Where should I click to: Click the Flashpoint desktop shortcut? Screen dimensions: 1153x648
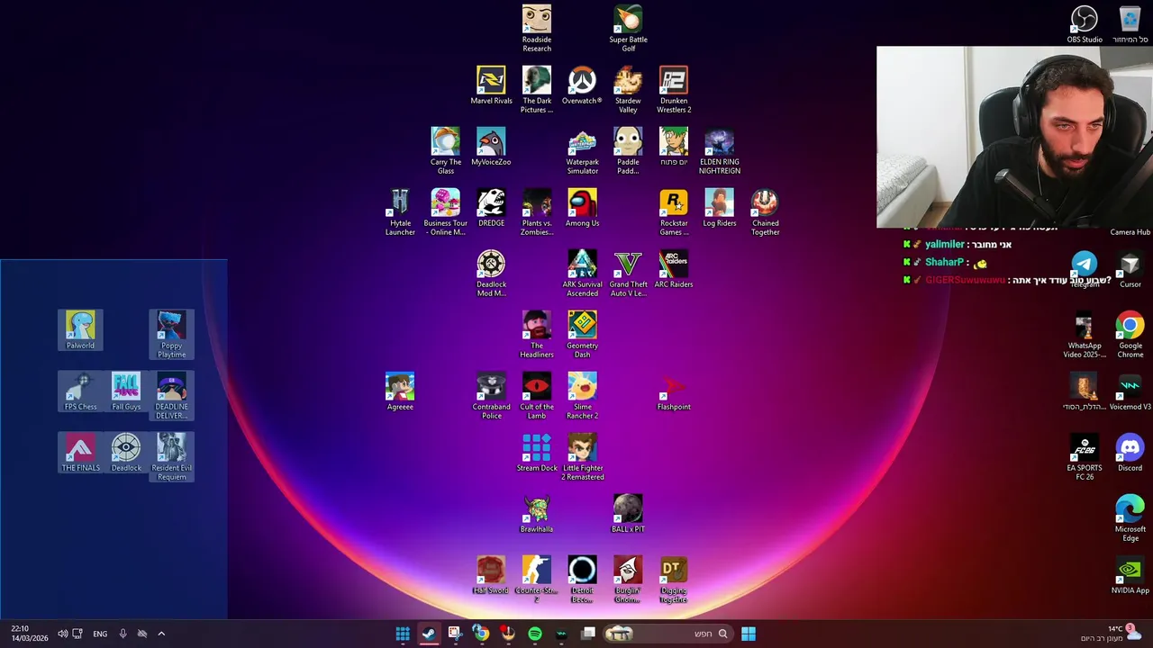(674, 391)
